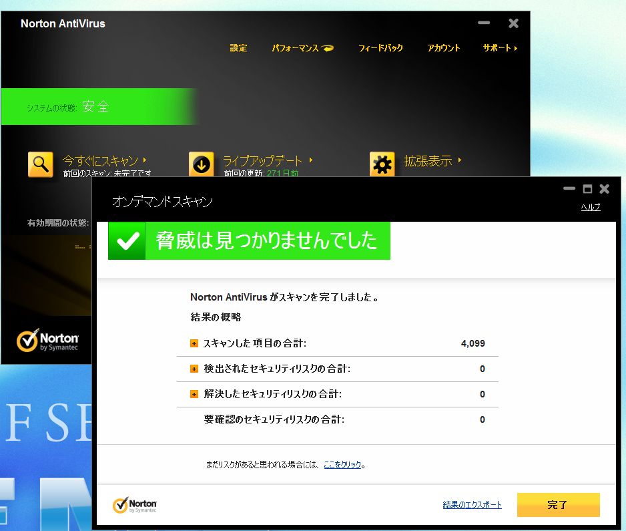Click the scanned items count 4,099
The height and width of the screenshot is (531, 626).
click(473, 343)
